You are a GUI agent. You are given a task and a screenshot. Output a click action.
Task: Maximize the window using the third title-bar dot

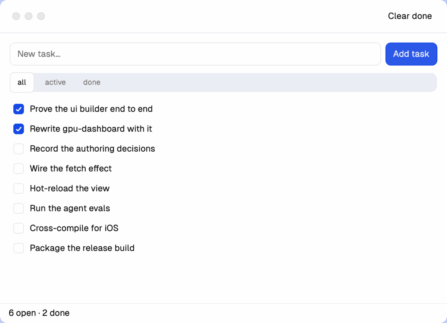tap(41, 16)
